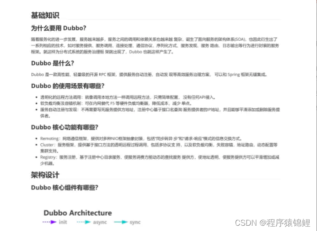Select the 架构设计 section heading
Viewport: 317px width, 231px height.
click(45, 175)
